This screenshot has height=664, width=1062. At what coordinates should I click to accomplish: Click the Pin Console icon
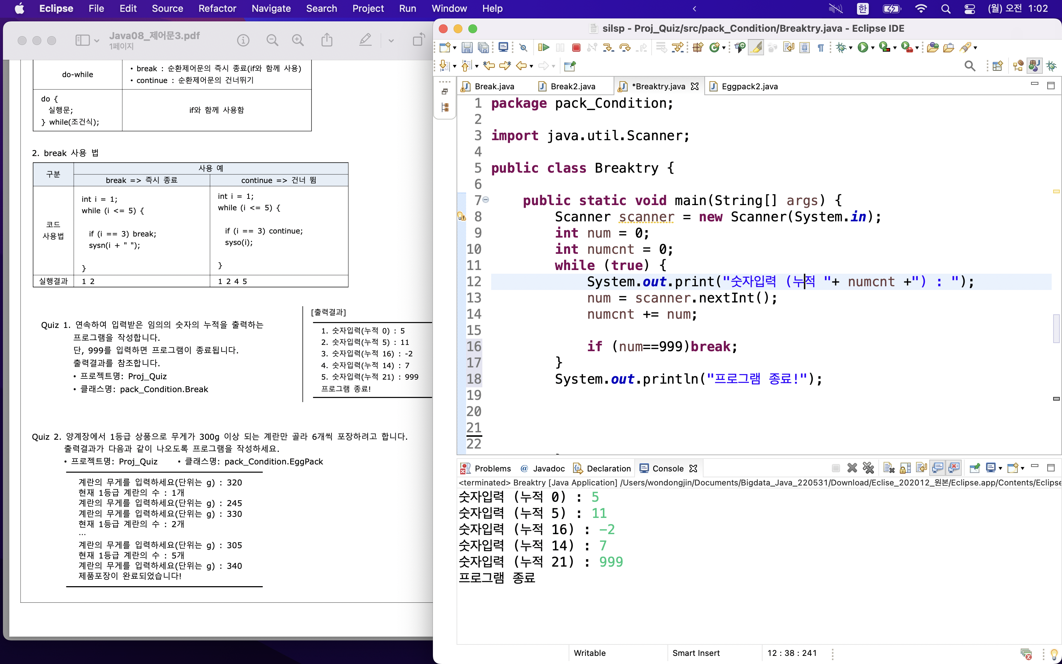[975, 468]
